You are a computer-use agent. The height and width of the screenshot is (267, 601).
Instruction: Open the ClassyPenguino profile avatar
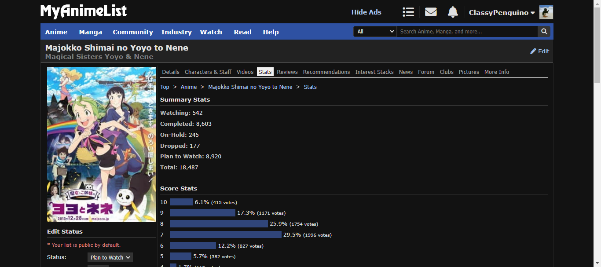(546, 12)
